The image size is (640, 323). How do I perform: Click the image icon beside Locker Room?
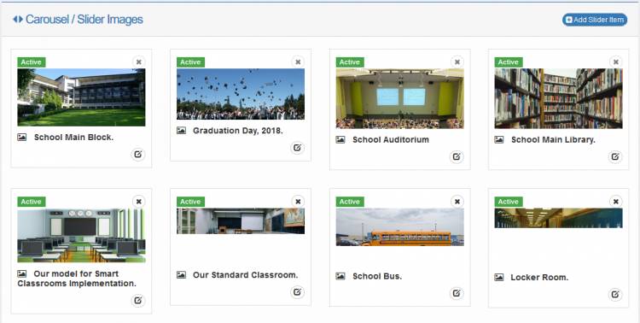(x=499, y=277)
